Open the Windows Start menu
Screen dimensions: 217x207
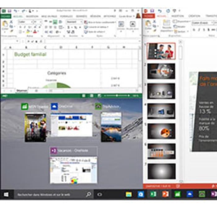tap(6, 195)
